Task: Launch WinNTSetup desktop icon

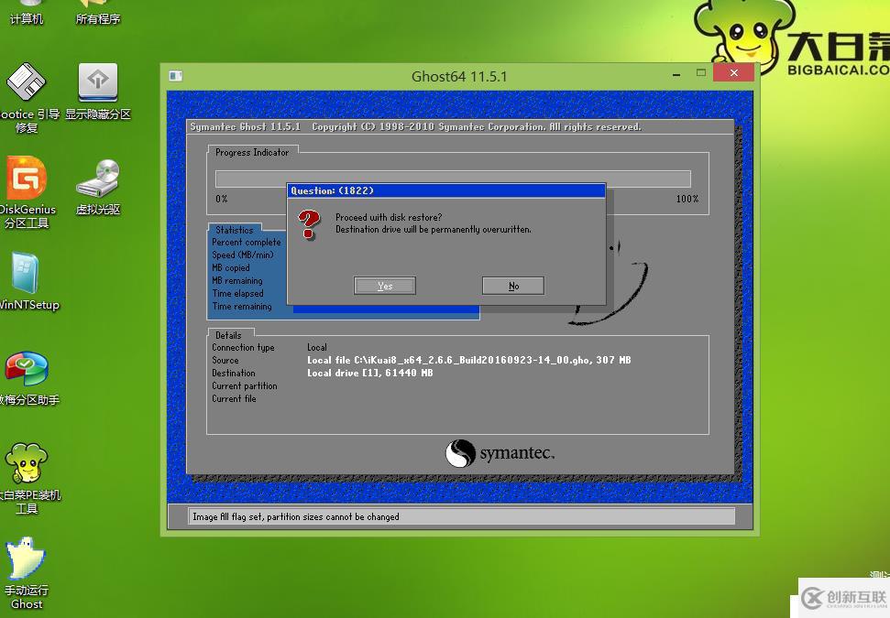Action: coord(26,281)
